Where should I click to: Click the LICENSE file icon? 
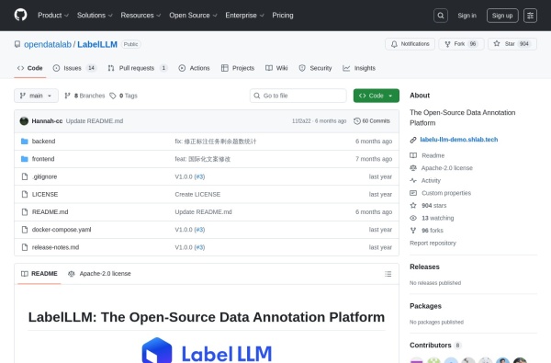[25, 194]
